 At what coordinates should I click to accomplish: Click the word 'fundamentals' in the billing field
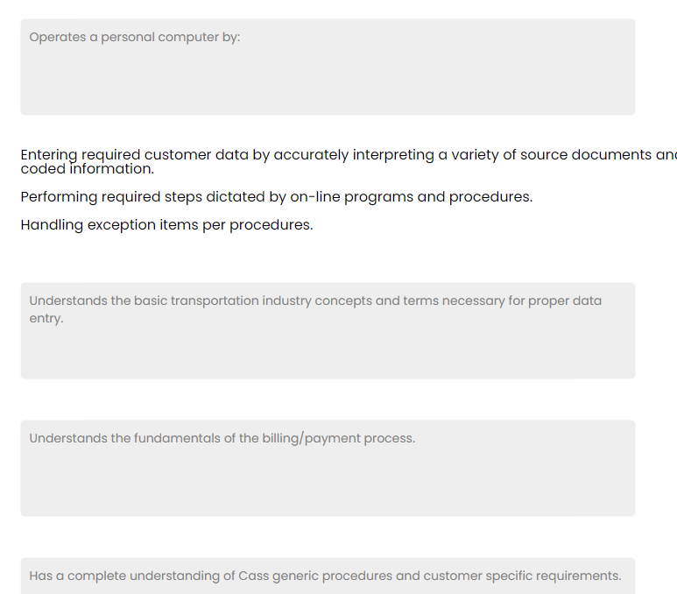177,438
